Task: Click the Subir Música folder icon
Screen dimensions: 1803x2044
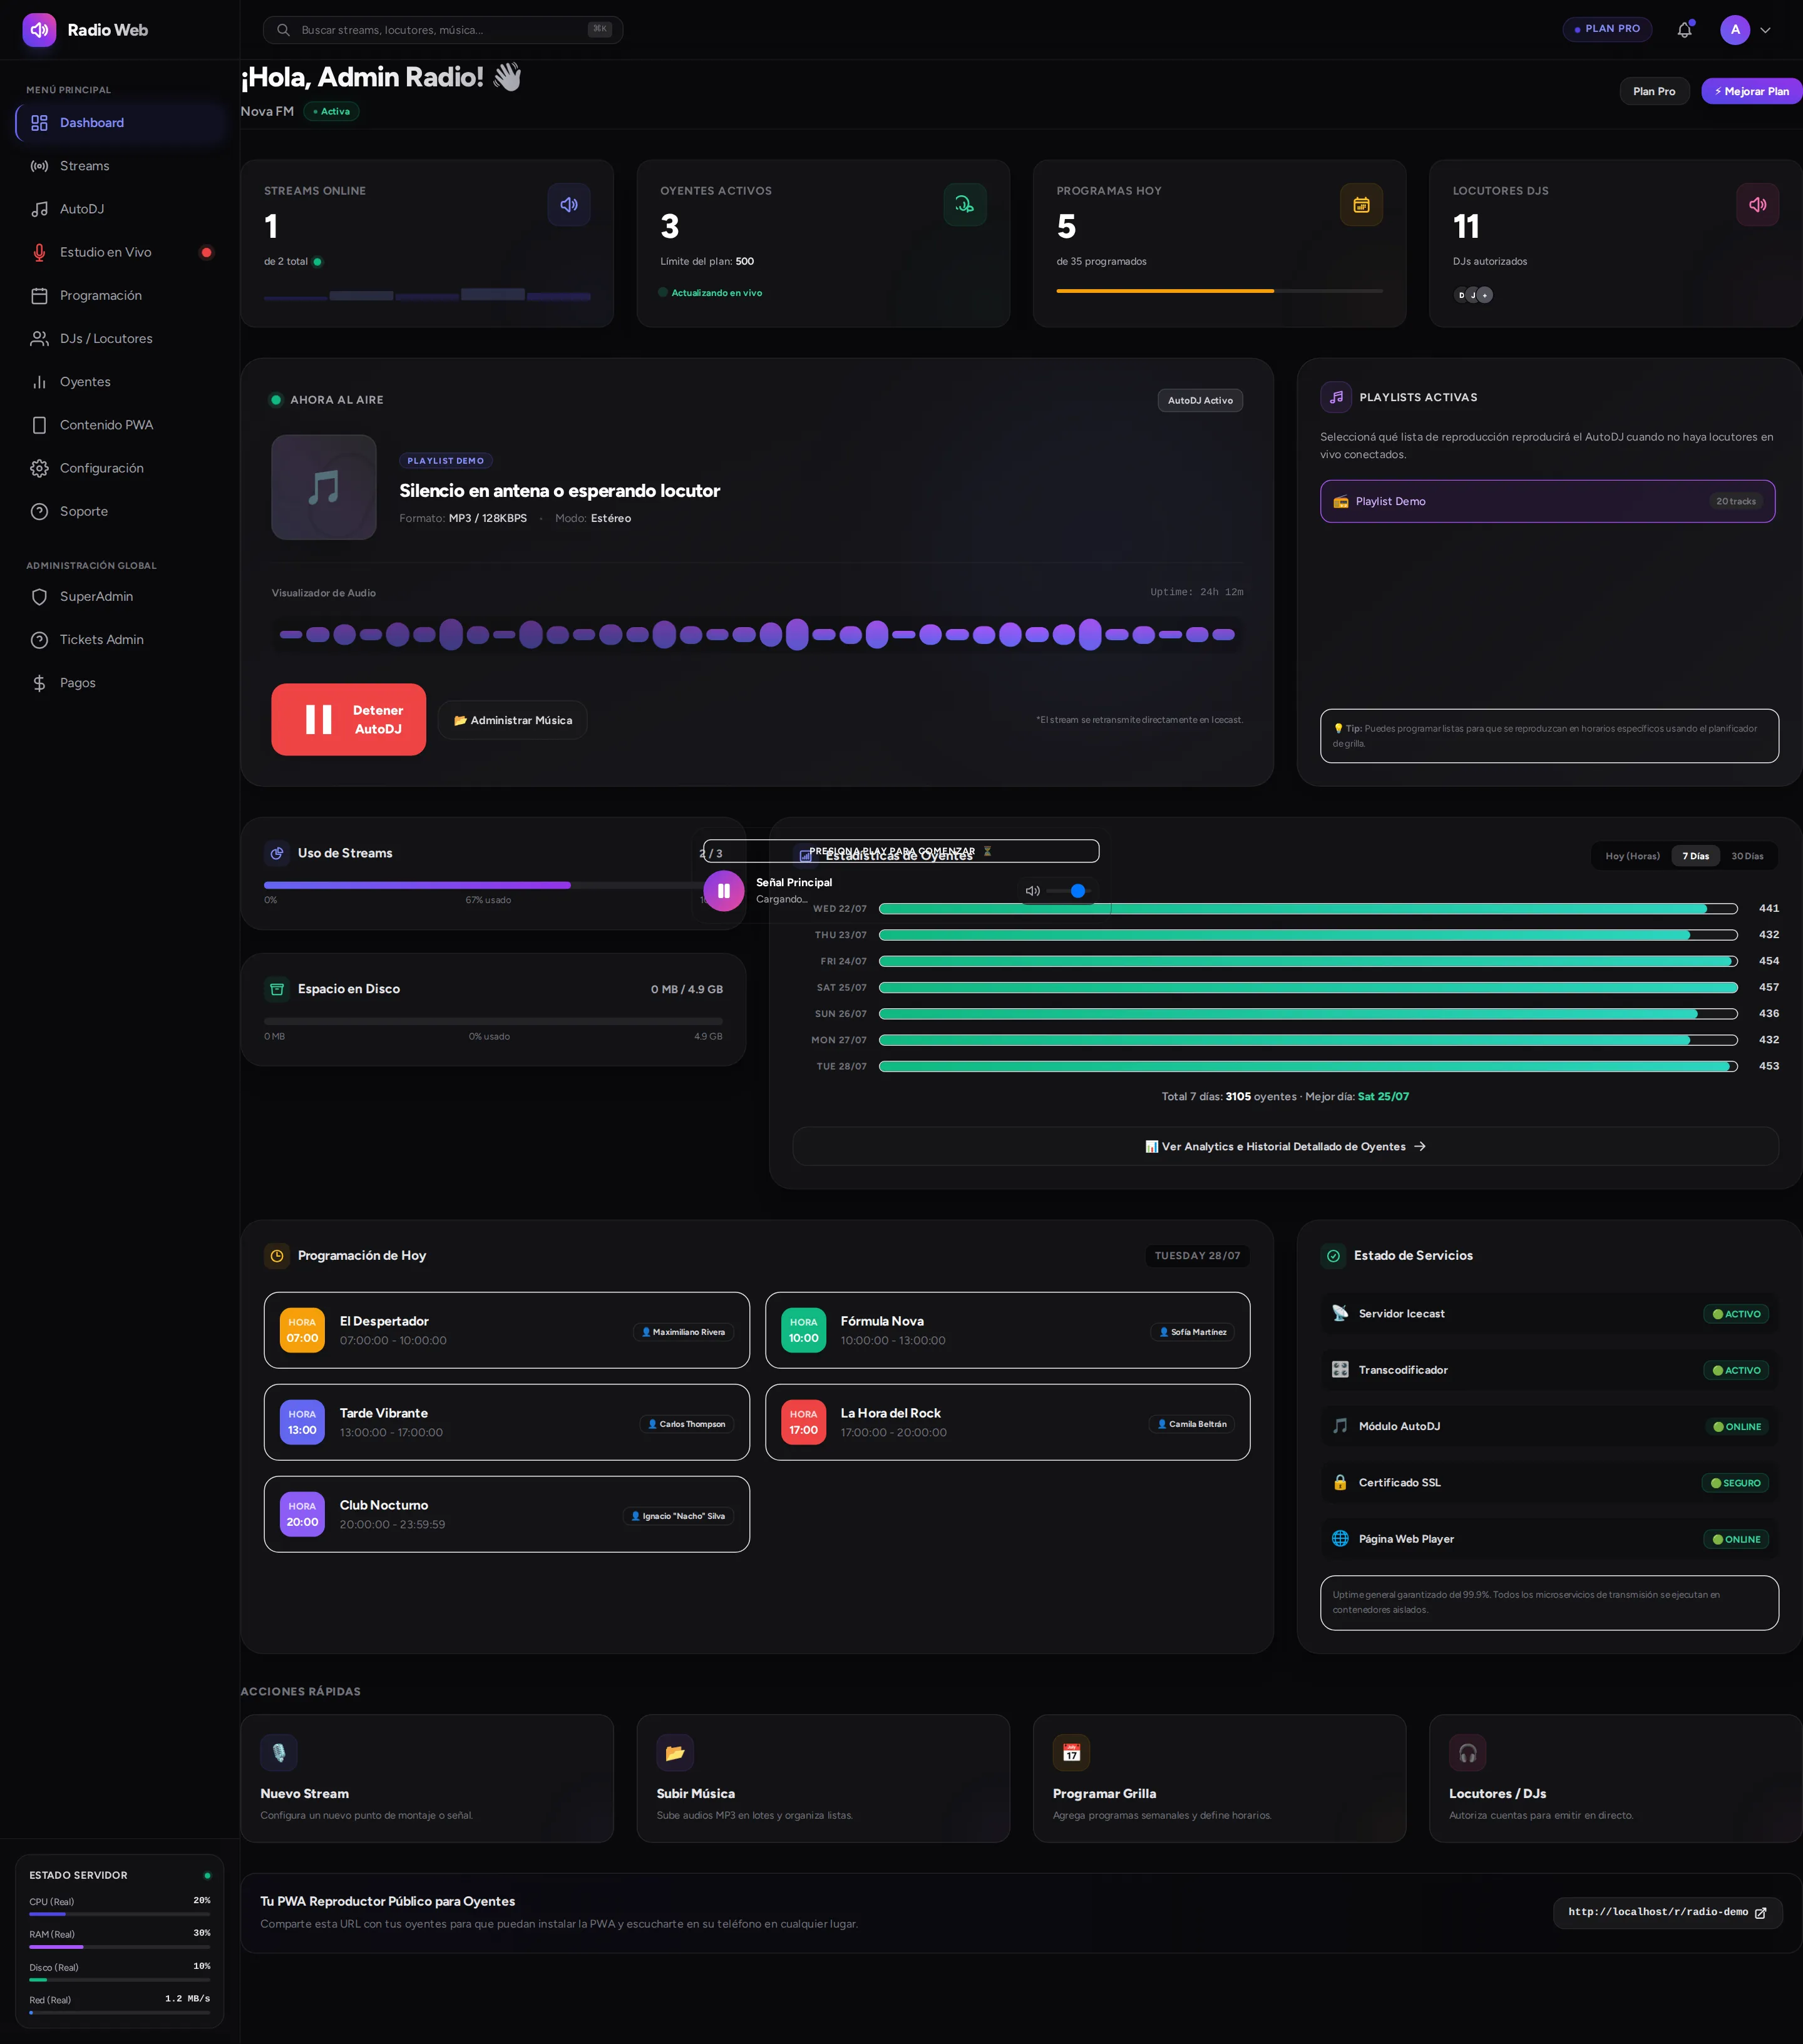Action: click(x=675, y=1752)
